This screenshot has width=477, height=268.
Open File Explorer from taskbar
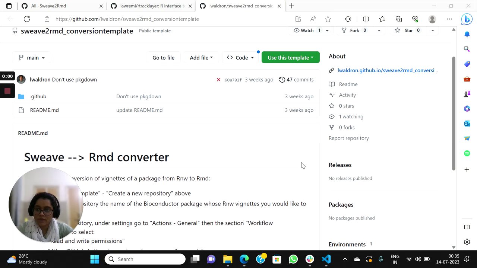[x=228, y=259]
